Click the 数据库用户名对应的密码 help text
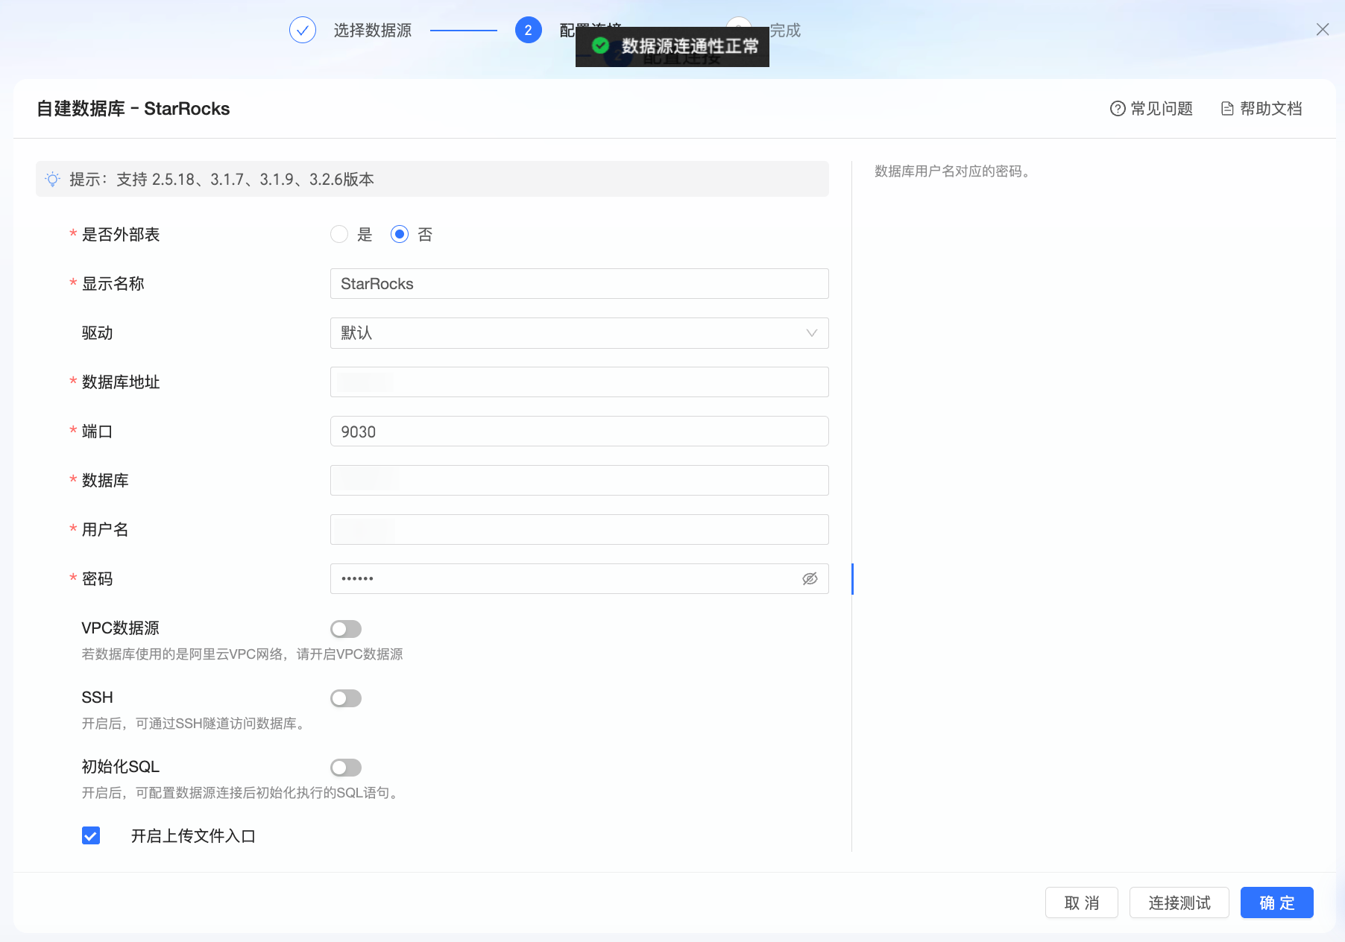 pyautogui.click(x=953, y=171)
